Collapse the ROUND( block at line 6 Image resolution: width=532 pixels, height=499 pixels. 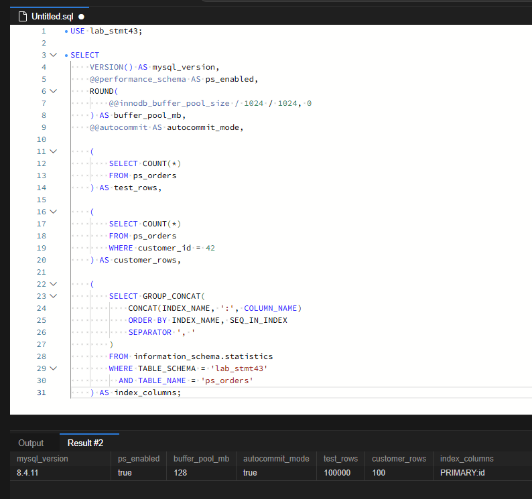54,91
